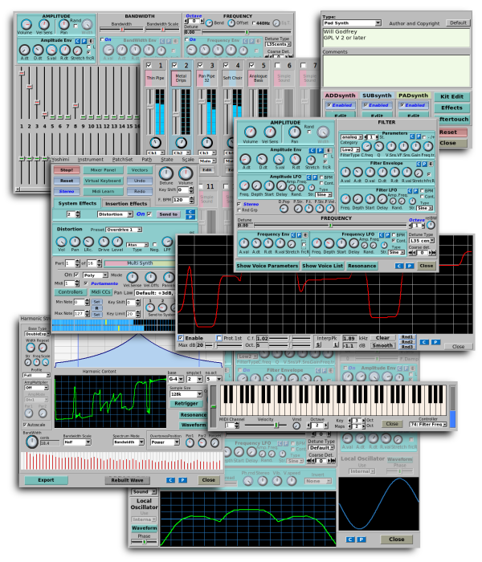Open the PatchSet menu
The width and height of the screenshot is (482, 562).
click(122, 159)
